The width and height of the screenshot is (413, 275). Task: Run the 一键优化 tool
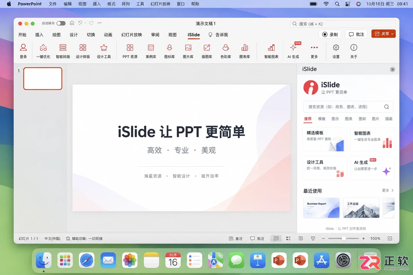[x=43, y=51]
